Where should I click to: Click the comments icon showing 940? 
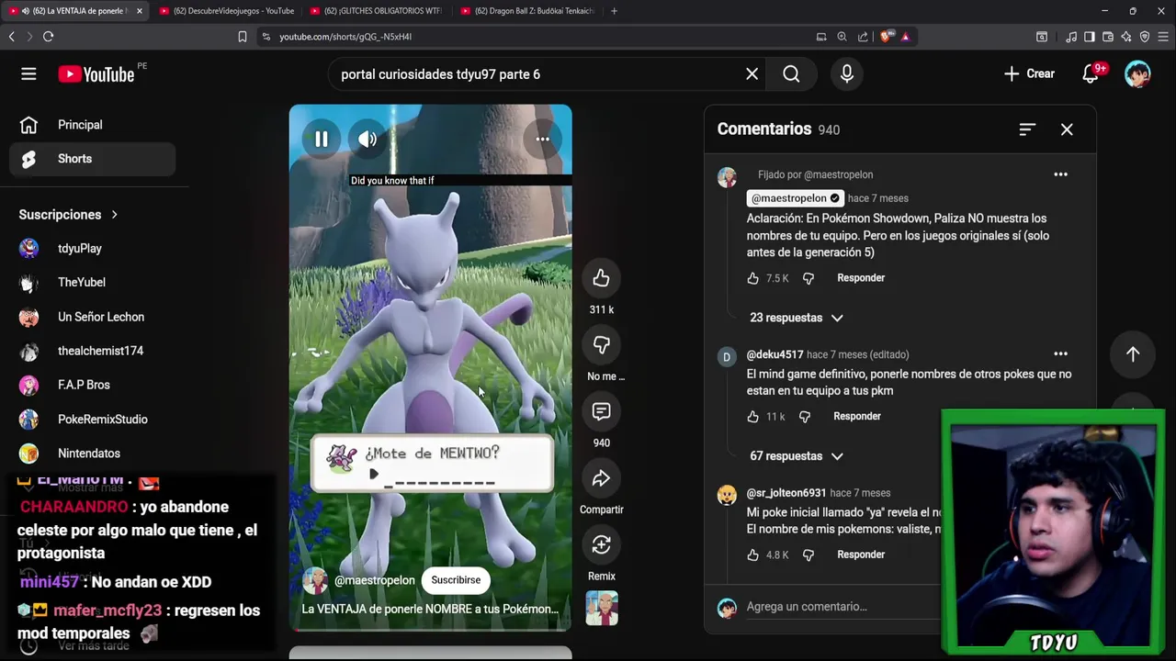601,412
